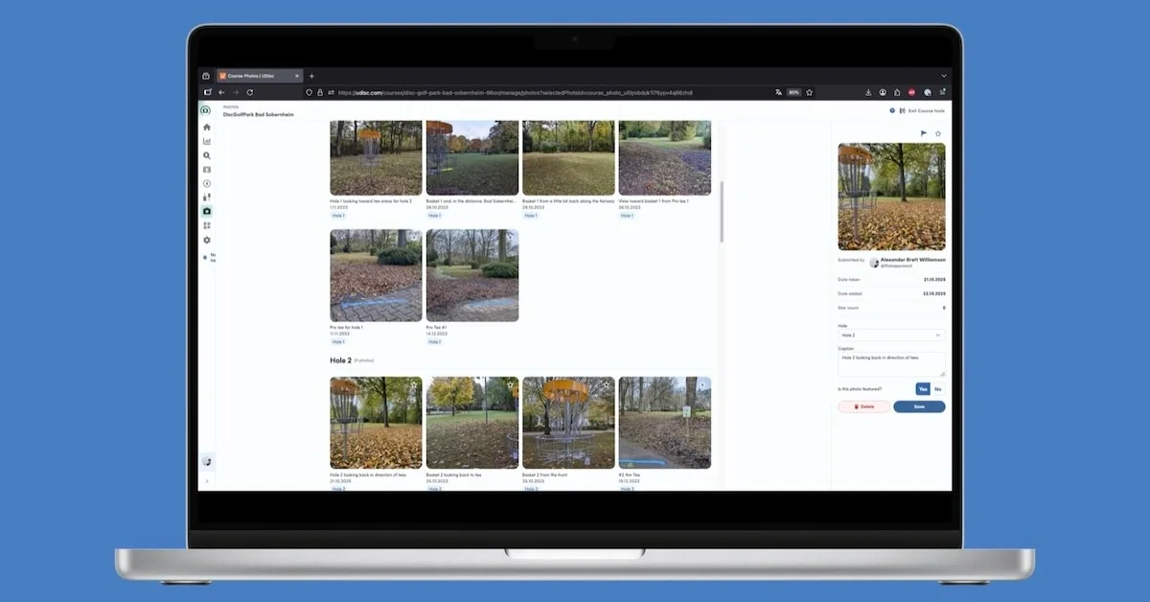This screenshot has width=1150, height=602.
Task: Select the active Photos camera icon in sidebar
Action: click(206, 210)
